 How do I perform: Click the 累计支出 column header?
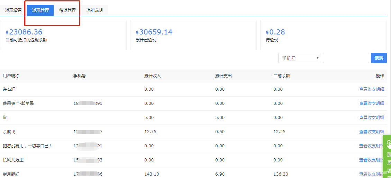pos(224,76)
